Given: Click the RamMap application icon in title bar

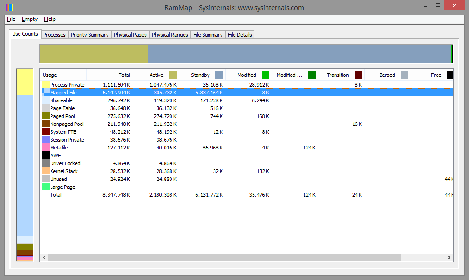Looking at the screenshot, I should tap(9, 7).
